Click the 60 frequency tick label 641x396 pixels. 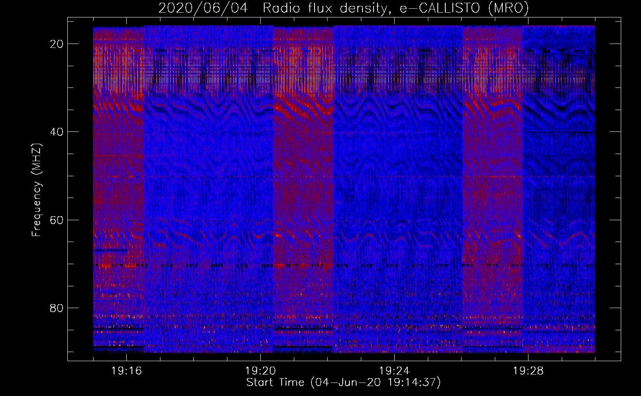[57, 220]
